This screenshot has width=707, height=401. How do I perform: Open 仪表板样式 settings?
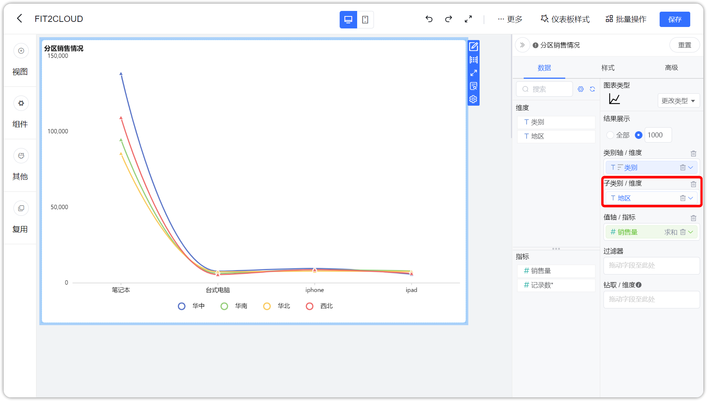(x=565, y=19)
